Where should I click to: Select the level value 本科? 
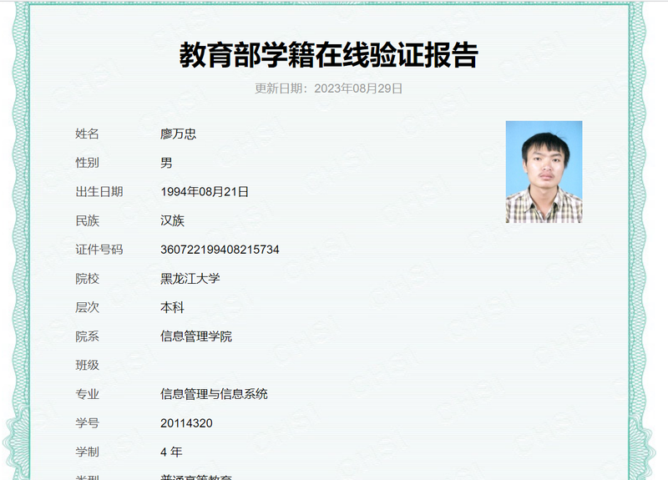pos(172,307)
